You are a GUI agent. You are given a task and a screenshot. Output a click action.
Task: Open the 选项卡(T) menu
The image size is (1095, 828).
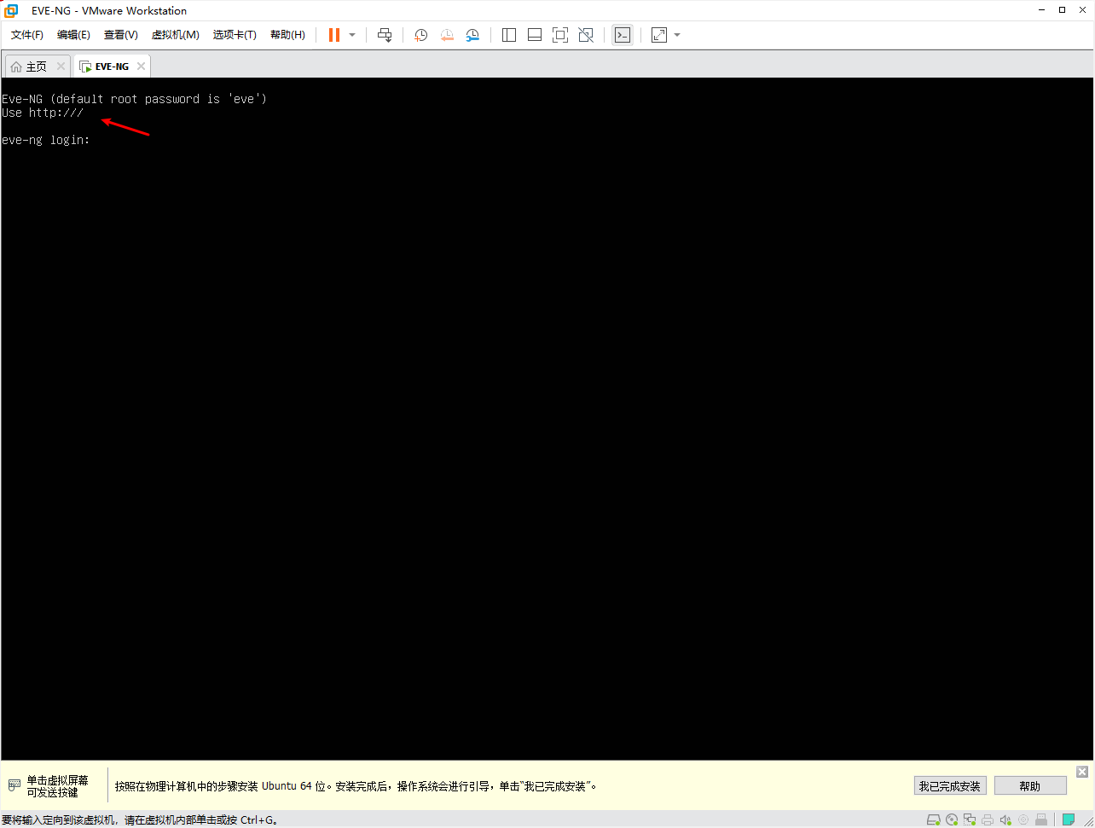click(235, 35)
